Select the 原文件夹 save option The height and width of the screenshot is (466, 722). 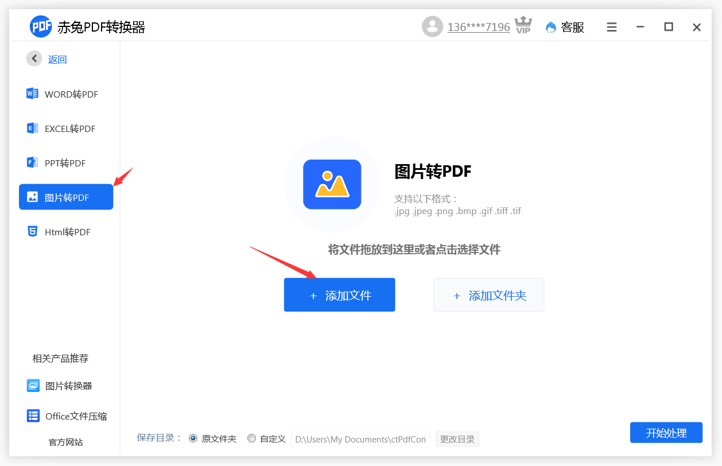pos(193,438)
